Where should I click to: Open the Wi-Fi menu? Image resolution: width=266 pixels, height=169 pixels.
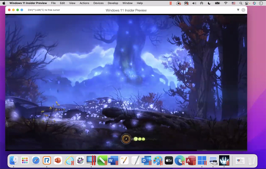[x=226, y=3]
